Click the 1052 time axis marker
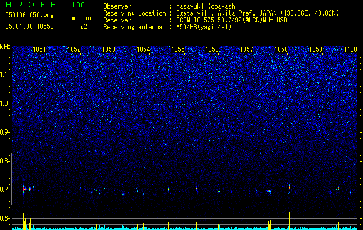The height and width of the screenshot is (230, 363). (x=74, y=49)
